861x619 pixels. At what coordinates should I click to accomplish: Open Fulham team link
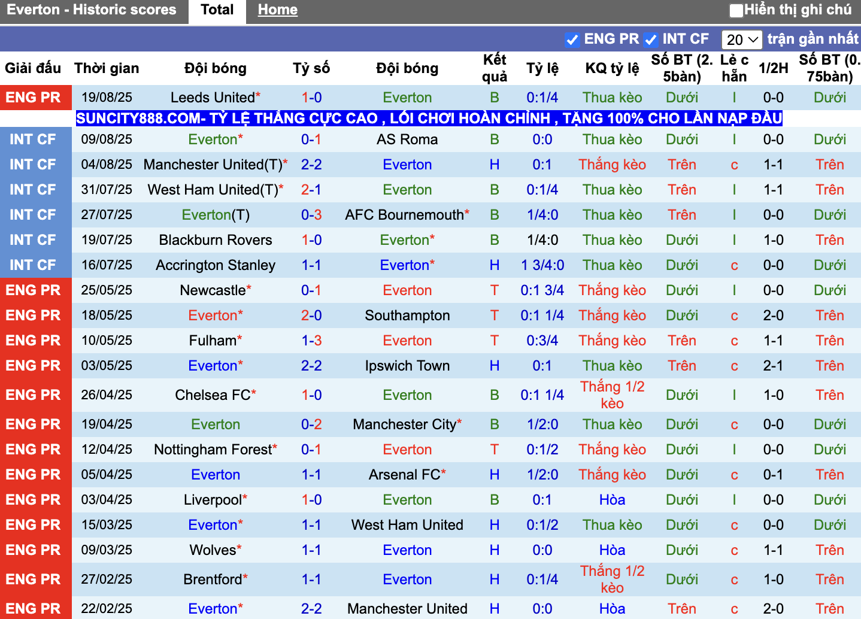click(213, 341)
